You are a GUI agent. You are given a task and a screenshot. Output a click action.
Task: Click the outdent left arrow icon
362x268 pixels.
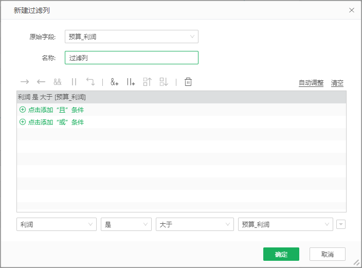click(x=41, y=82)
